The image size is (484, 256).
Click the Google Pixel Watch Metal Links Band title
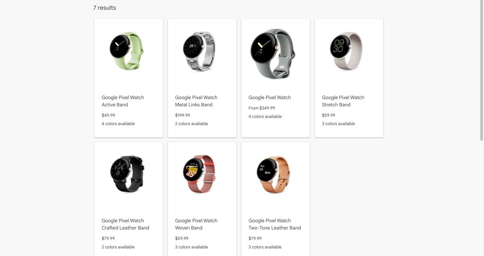(x=196, y=101)
